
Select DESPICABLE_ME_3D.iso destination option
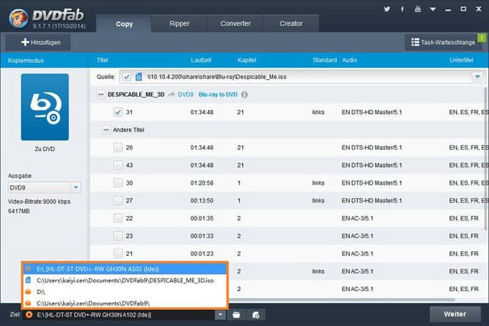[125, 281]
